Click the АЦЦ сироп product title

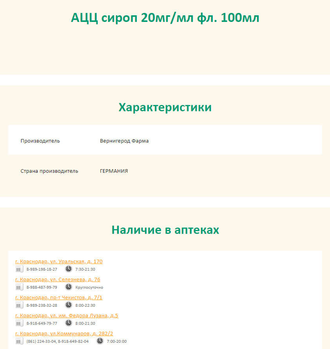click(x=165, y=18)
